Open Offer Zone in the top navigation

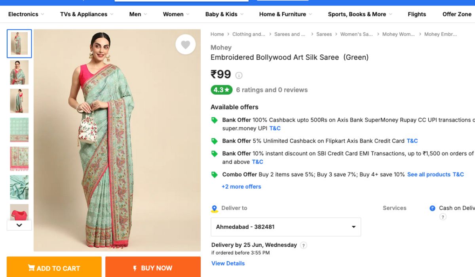point(457,14)
